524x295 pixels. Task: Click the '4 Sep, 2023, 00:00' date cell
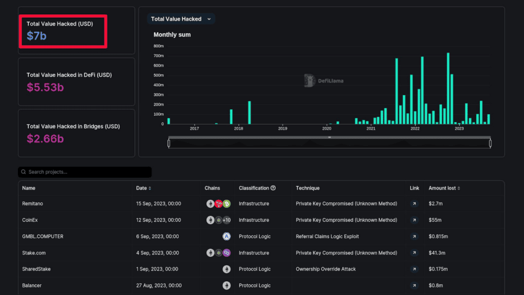[158, 253]
